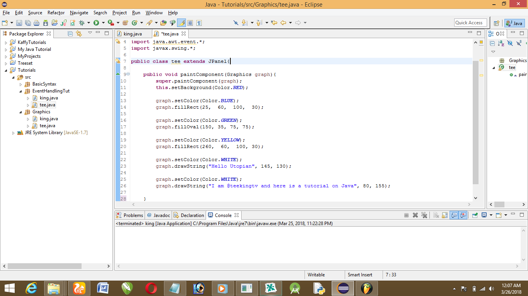Open the Run button dropdown arrow
The height and width of the screenshot is (296, 528).
(103, 23)
